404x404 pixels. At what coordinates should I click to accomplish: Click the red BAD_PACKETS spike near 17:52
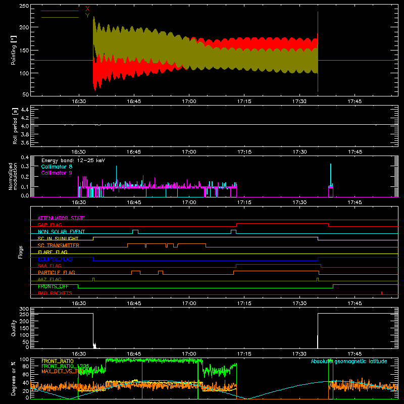tap(382, 293)
